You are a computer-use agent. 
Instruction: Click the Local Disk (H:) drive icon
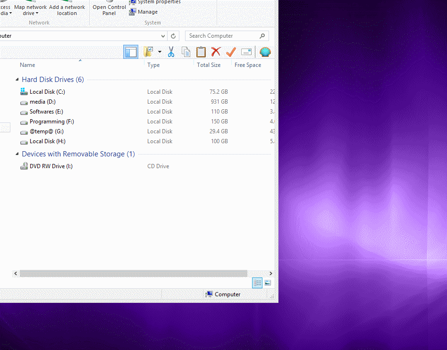pos(24,142)
